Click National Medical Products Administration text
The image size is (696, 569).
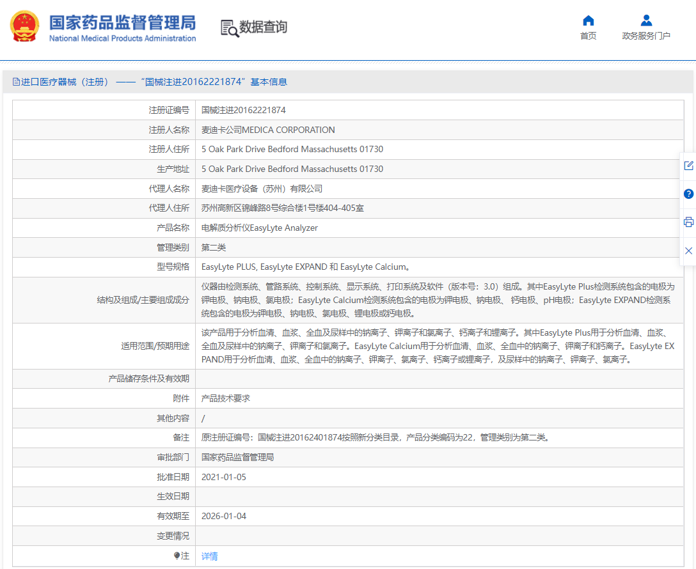123,38
